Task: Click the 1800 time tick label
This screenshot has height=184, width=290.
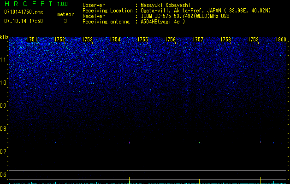Action: tap(281, 40)
